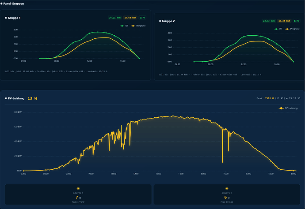Click the 137% badge in Gruppe 2
Screen dimensions: 305x209
297,21
